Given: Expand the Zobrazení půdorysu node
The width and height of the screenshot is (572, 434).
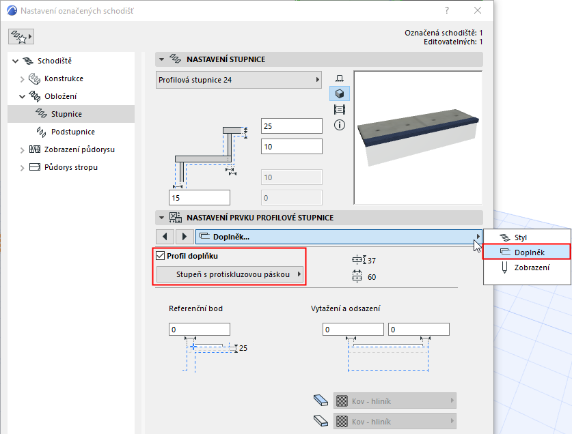Looking at the screenshot, I should click(23, 150).
